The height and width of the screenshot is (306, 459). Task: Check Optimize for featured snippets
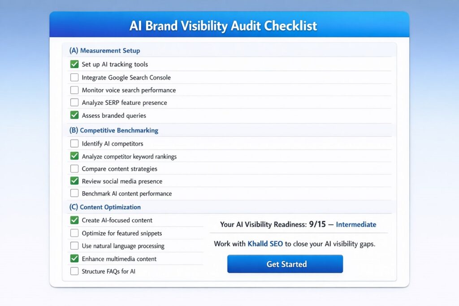point(74,233)
